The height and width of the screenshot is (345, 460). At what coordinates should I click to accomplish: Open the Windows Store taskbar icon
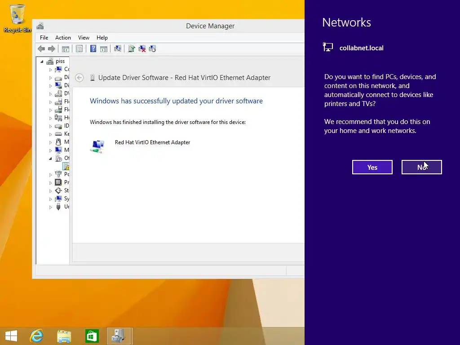92,336
